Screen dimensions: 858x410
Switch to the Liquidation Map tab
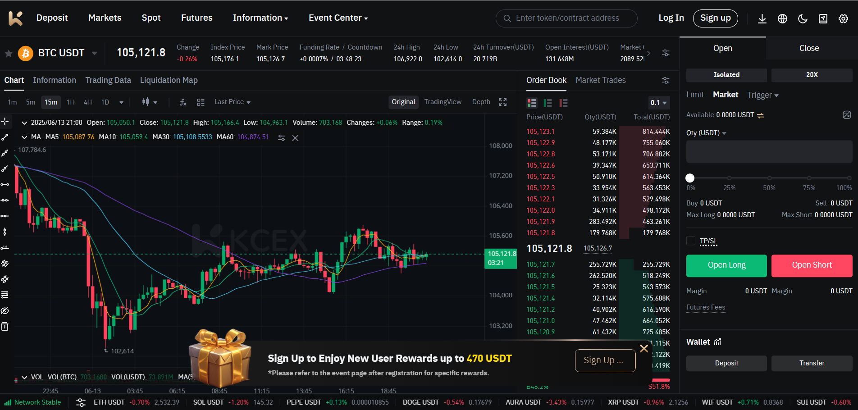pyautogui.click(x=169, y=80)
